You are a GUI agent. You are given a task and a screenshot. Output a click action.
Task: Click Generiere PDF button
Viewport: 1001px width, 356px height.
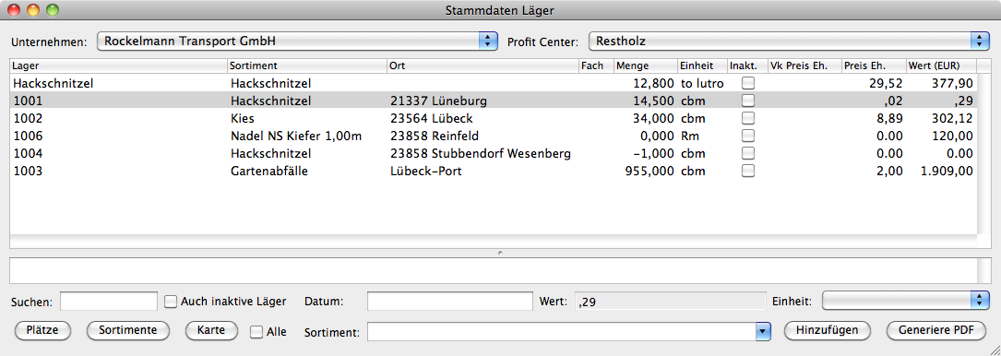[936, 330]
